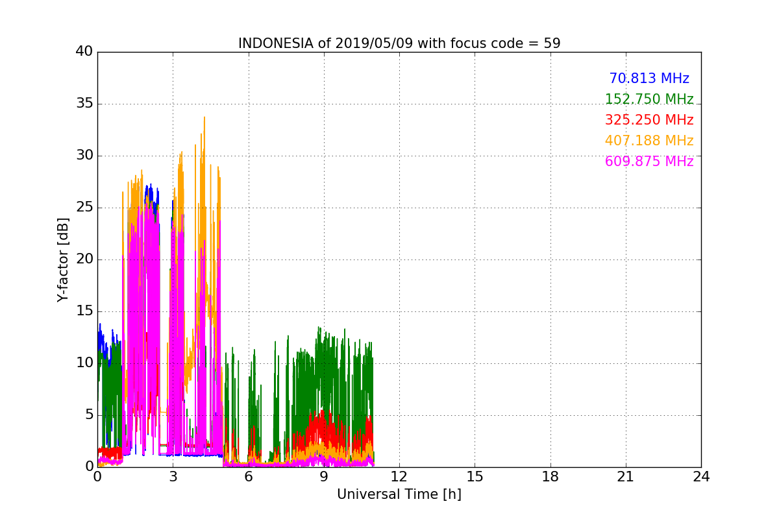Image resolution: width=779 pixels, height=519 pixels.
Task: Click the x-axis tick label 12
Action: [399, 477]
